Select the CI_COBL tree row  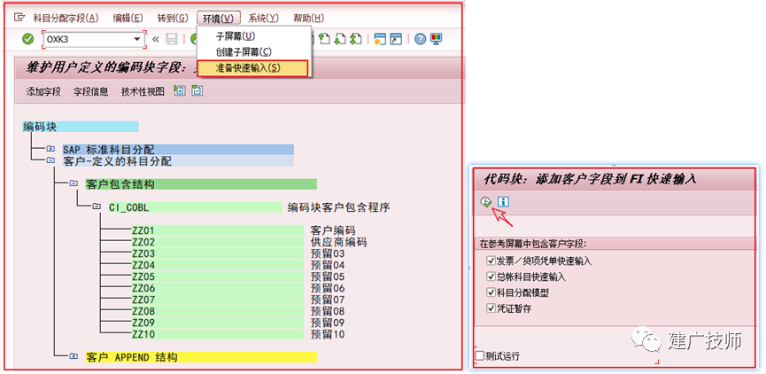195,207
